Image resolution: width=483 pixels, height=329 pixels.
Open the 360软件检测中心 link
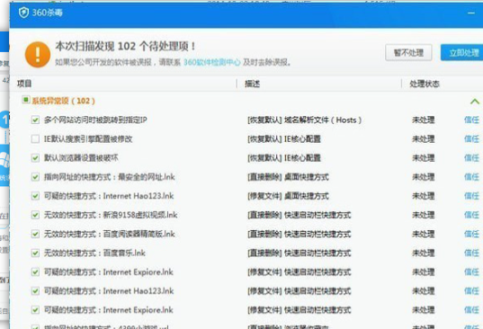click(x=212, y=62)
